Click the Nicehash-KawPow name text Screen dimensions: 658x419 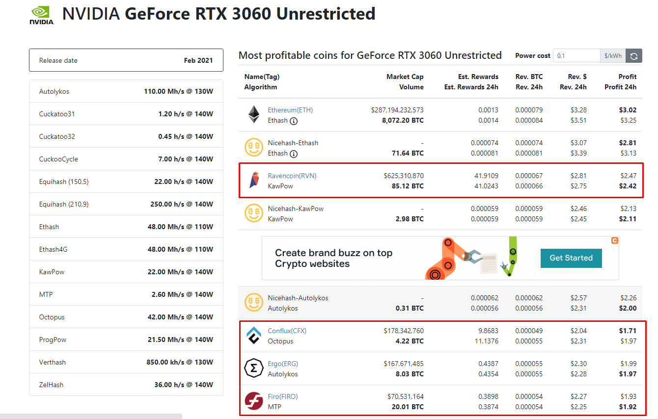(296, 209)
